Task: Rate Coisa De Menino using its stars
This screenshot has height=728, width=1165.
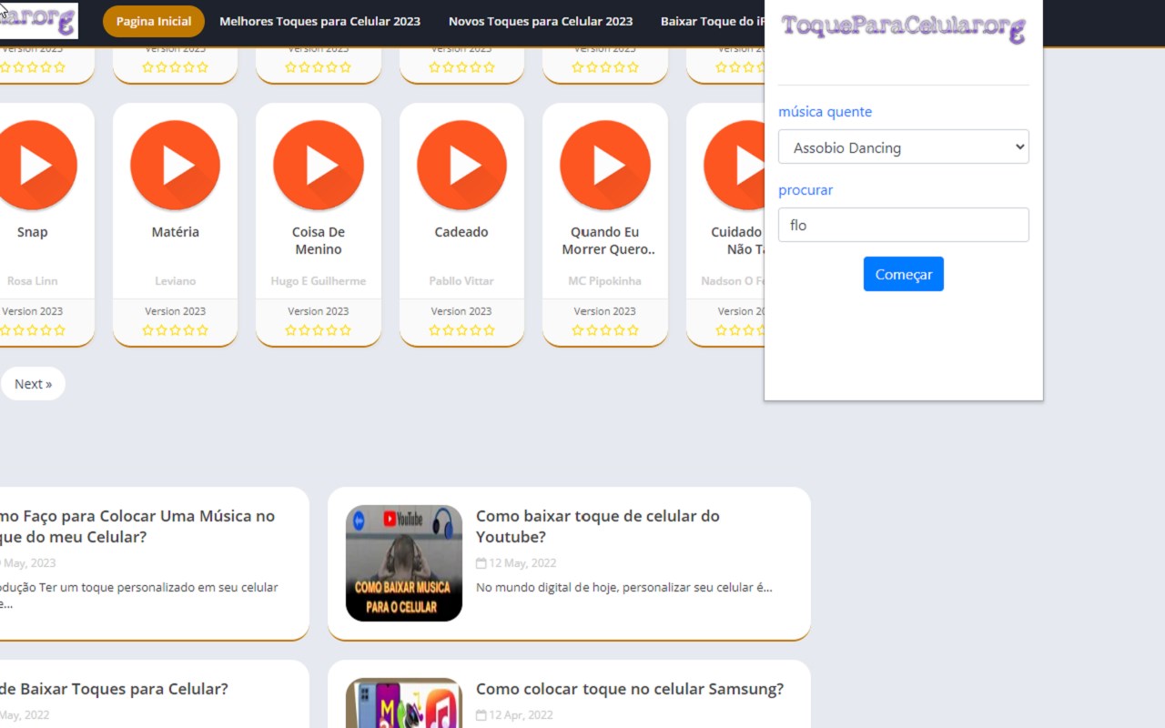Action: pyautogui.click(x=319, y=330)
